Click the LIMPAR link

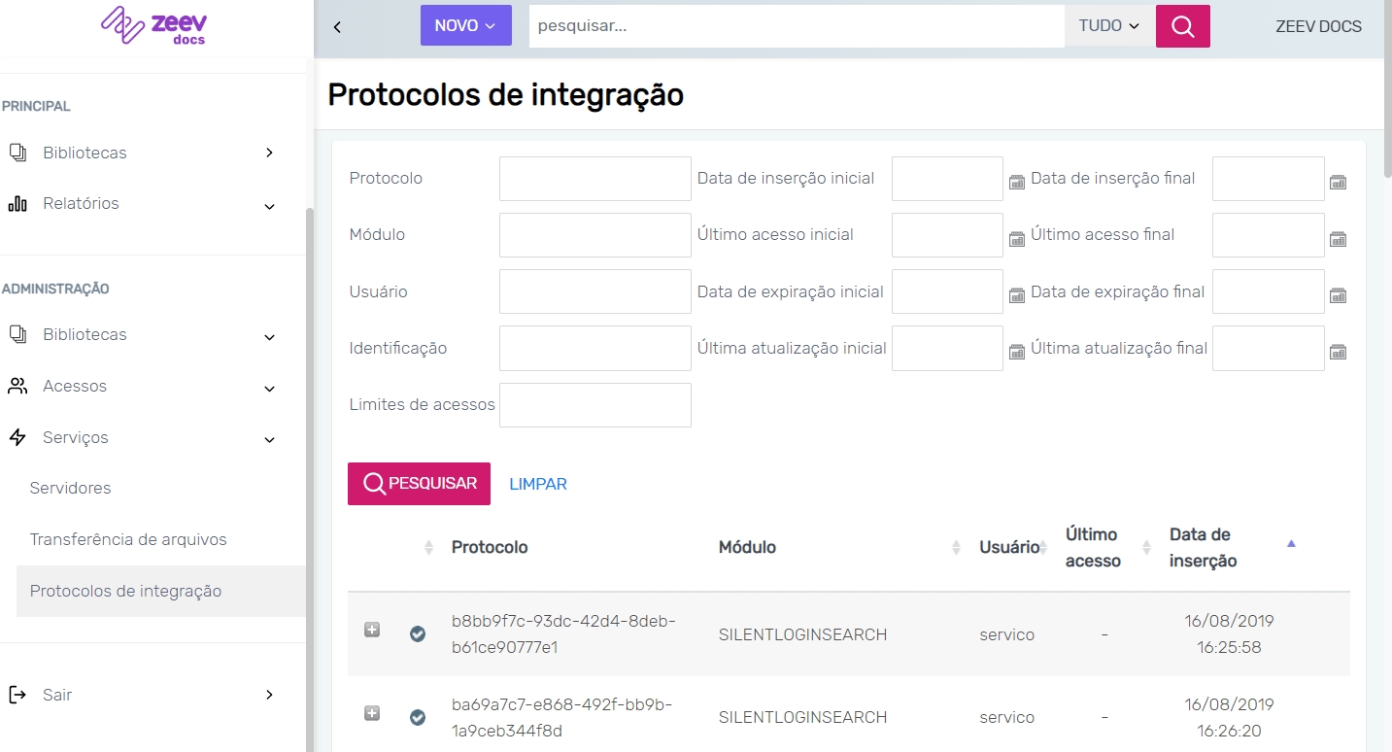point(538,484)
